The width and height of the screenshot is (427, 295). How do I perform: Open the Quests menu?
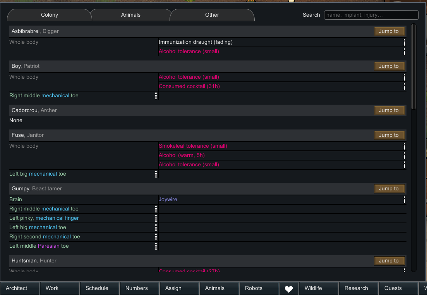tap(398, 288)
